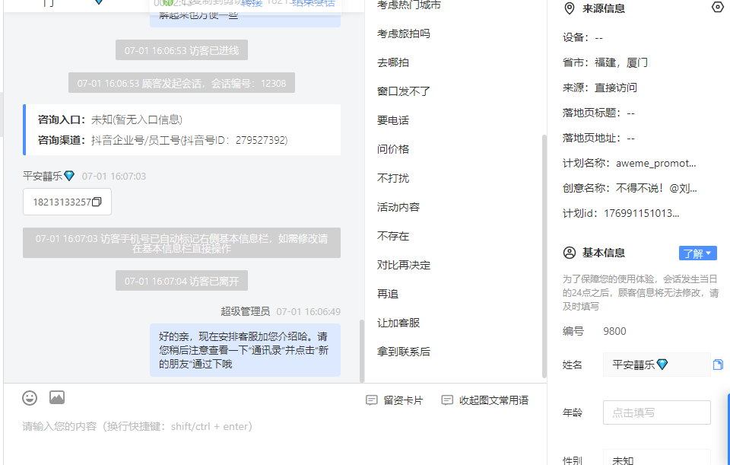Click the 计划id value 176991151013...
Viewport: 730px width, 465px height.
tap(642, 213)
